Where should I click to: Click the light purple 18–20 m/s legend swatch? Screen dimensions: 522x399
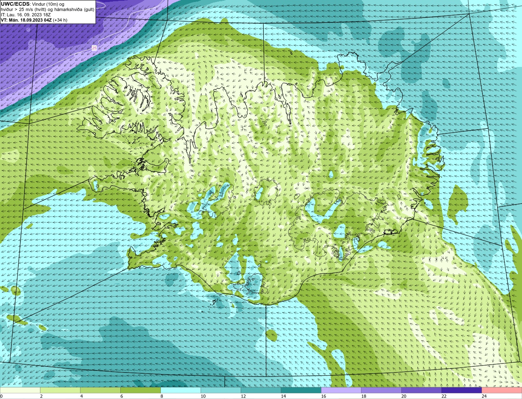coord(381,390)
